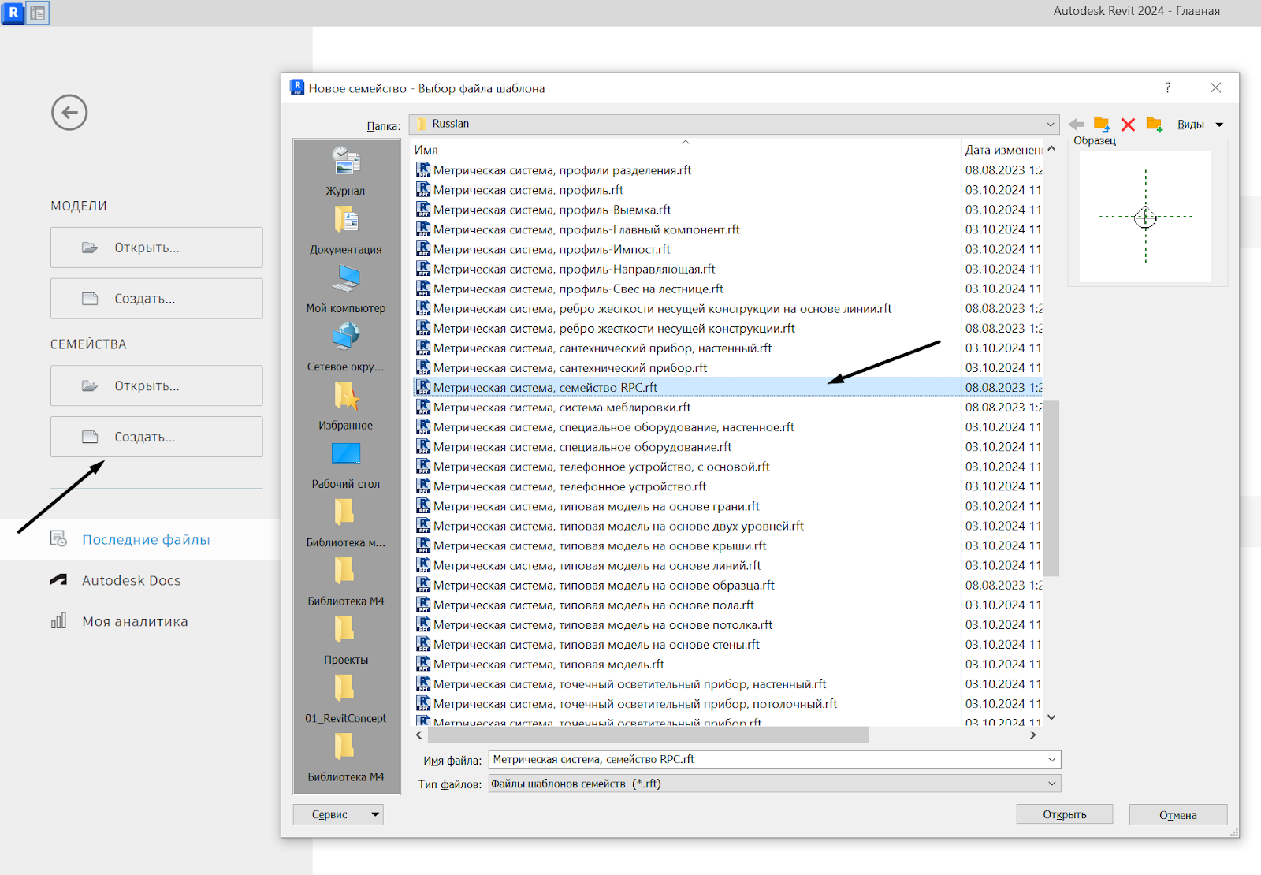Click the .rft icon of система меблировки file
This screenshot has width=1261, height=875.
(423, 407)
